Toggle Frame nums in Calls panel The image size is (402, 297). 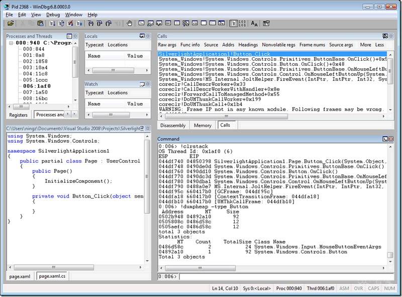(312, 45)
